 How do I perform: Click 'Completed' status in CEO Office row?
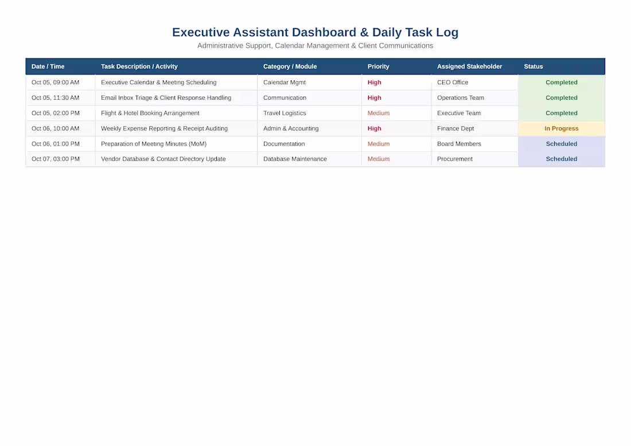[562, 83]
